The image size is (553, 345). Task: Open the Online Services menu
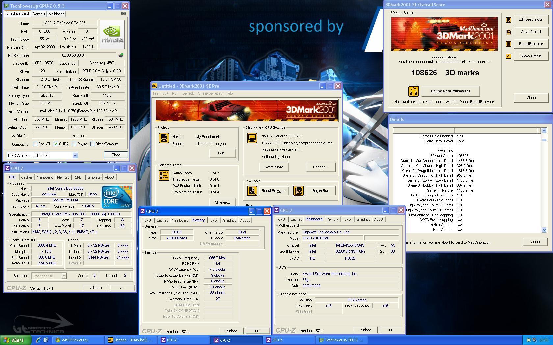click(210, 93)
